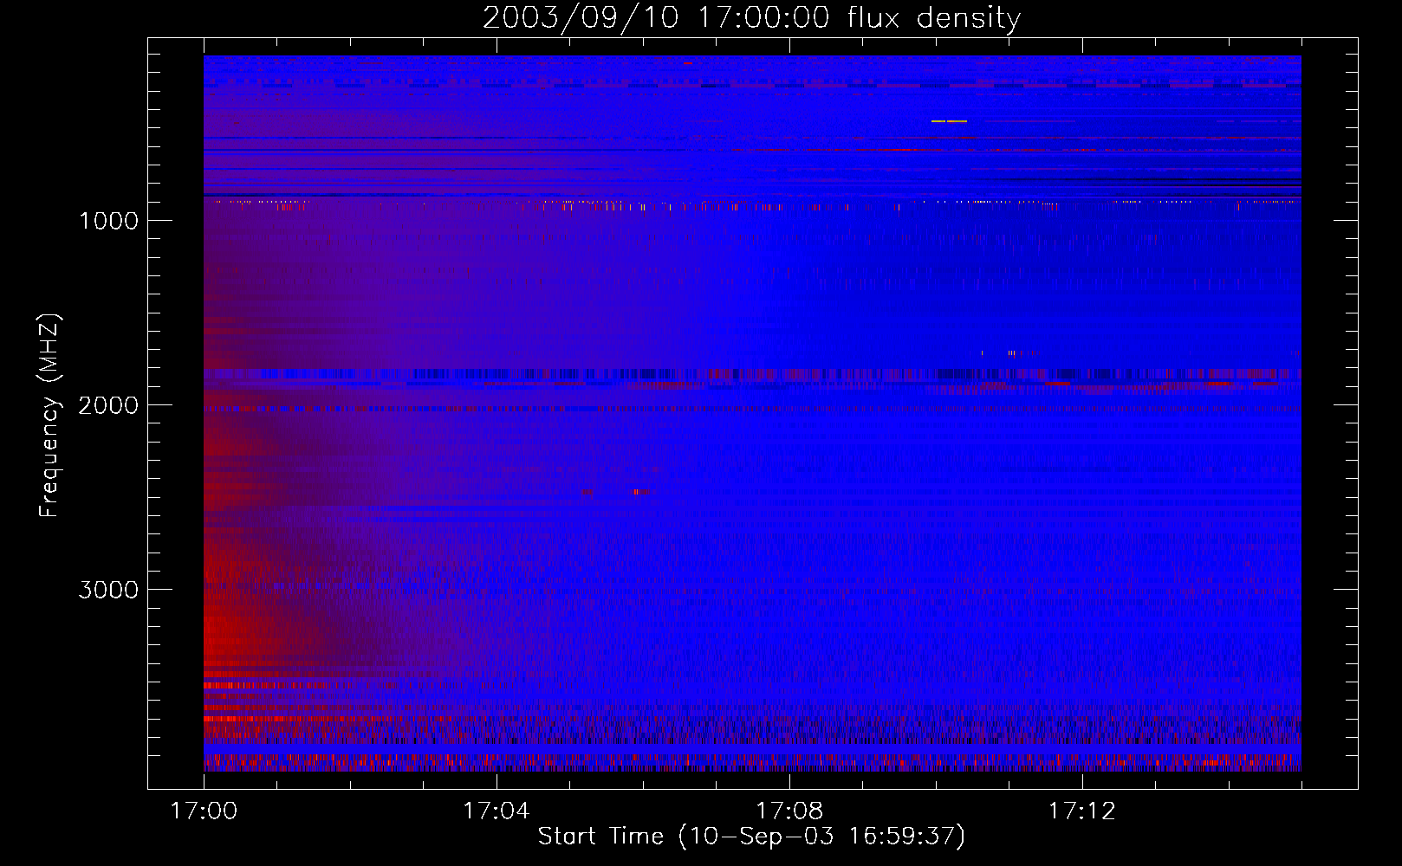Click the 17:04 time tick label
The height and width of the screenshot is (866, 1402).
[x=496, y=811]
